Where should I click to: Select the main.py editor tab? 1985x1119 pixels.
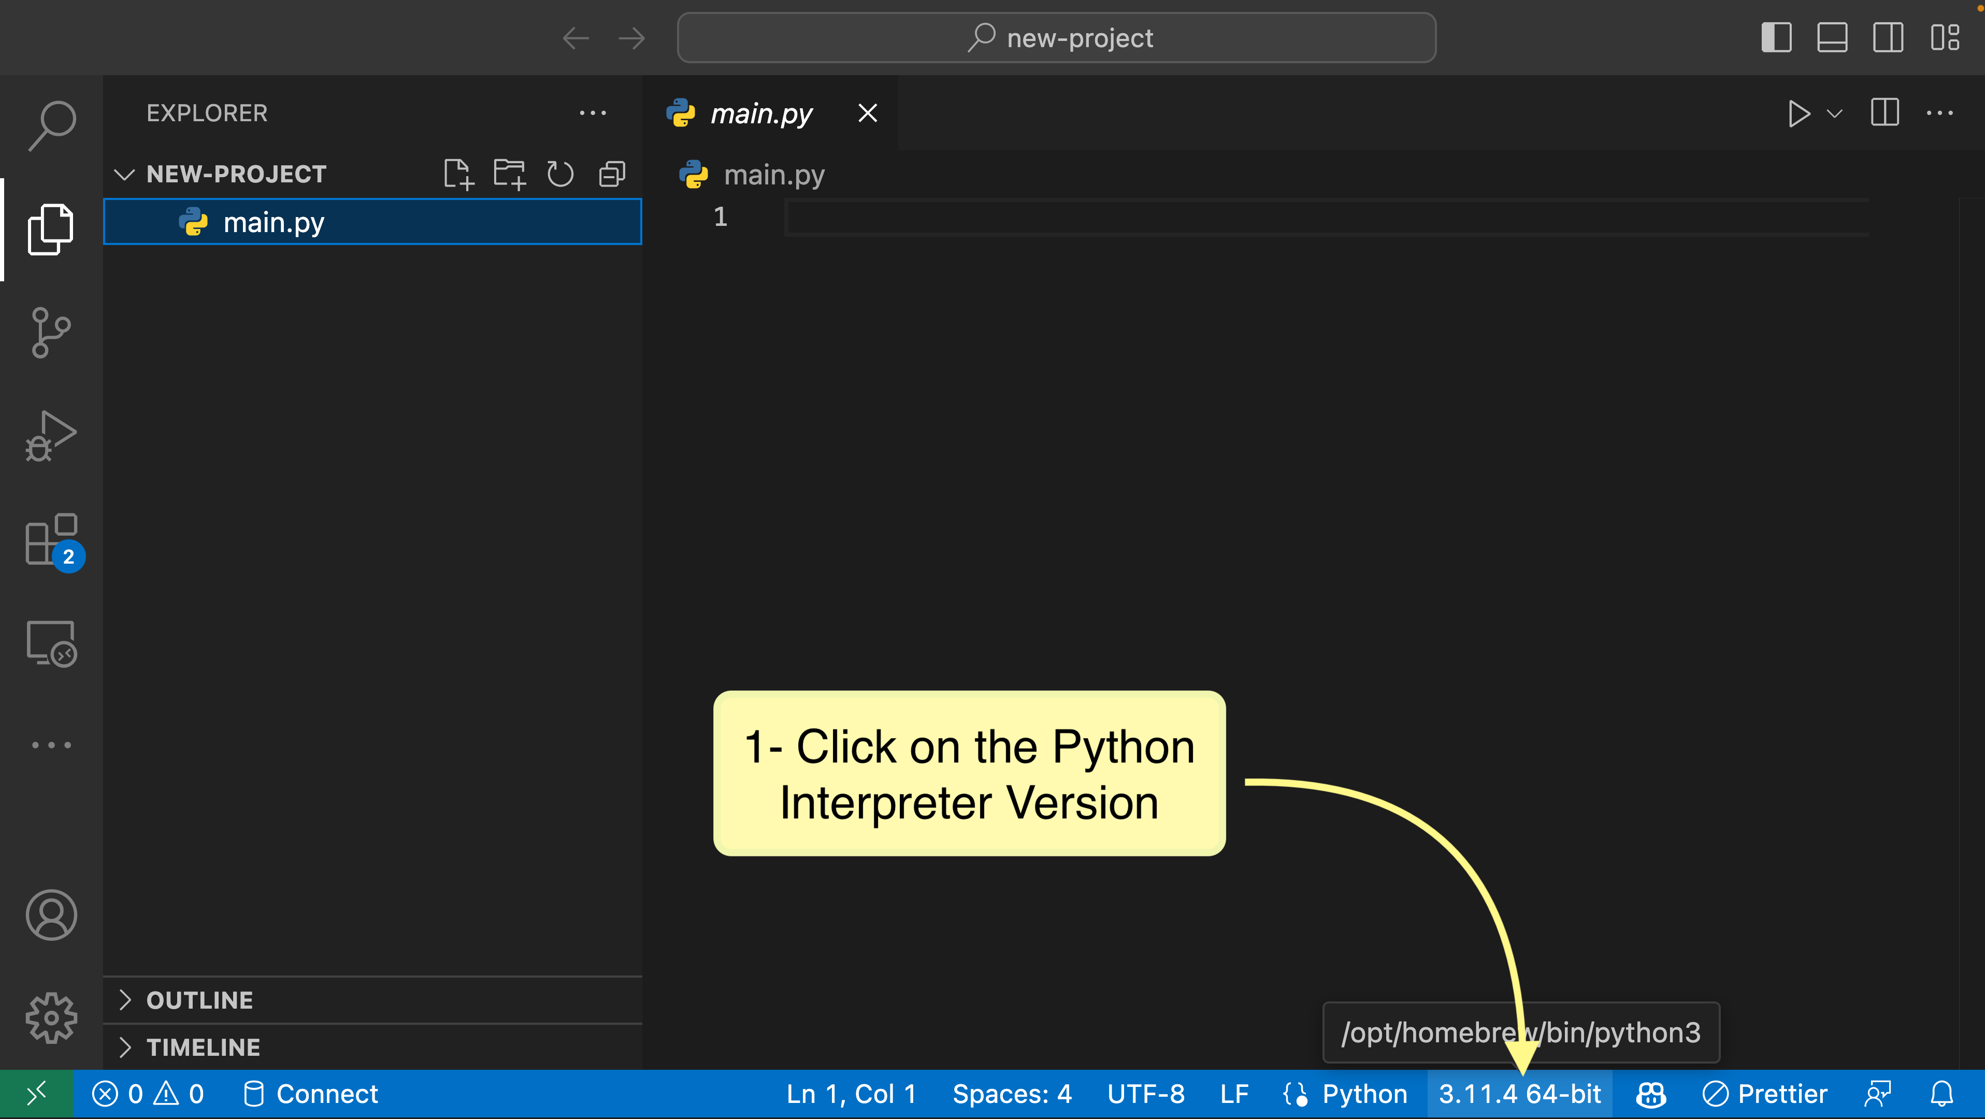[760, 114]
